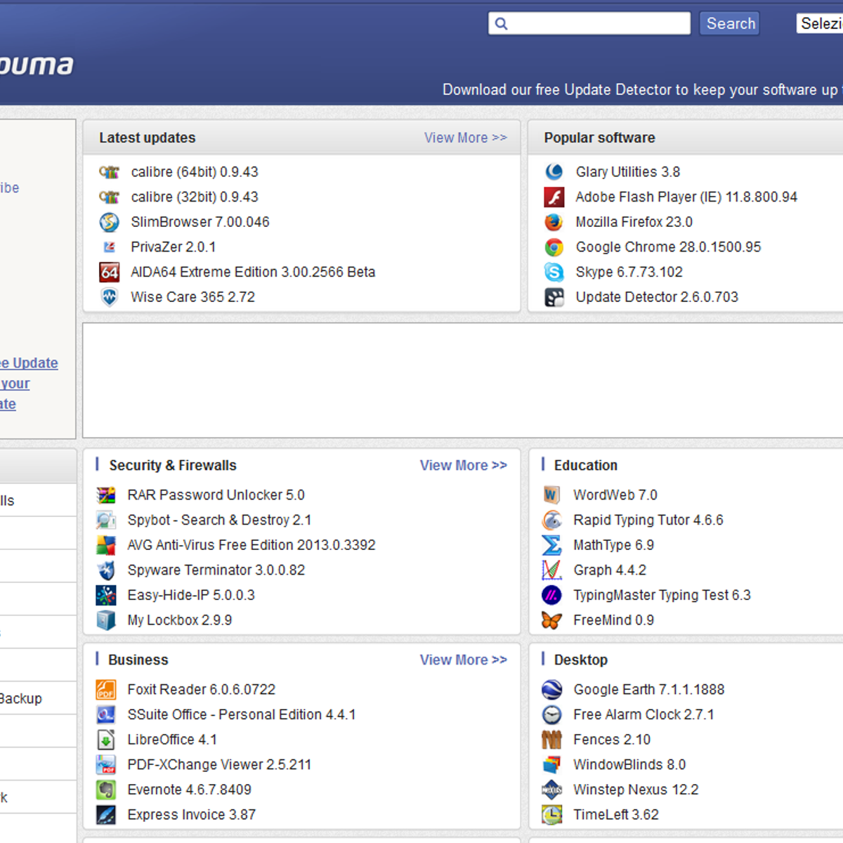This screenshot has width=843, height=843.
Task: Click the Spyware Terminator icon
Action: pos(105,570)
